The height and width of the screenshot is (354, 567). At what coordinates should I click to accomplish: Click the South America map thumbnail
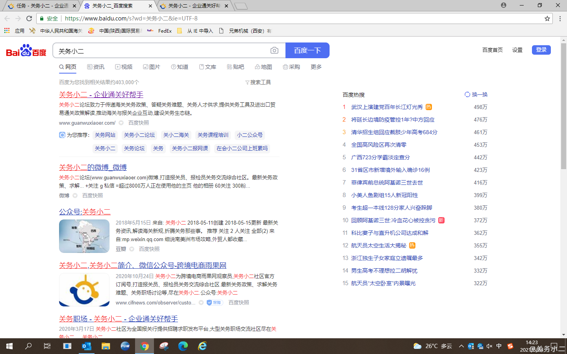click(x=84, y=236)
